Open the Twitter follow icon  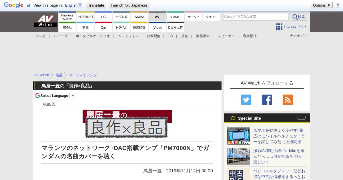coord(246,100)
